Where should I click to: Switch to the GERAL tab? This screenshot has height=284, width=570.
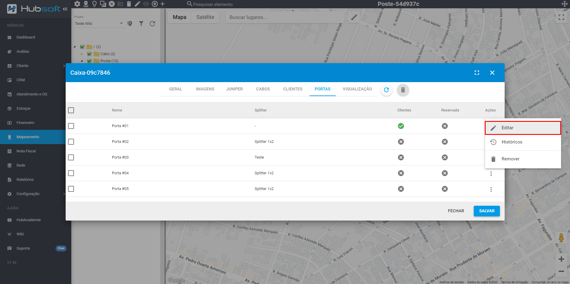click(x=176, y=89)
